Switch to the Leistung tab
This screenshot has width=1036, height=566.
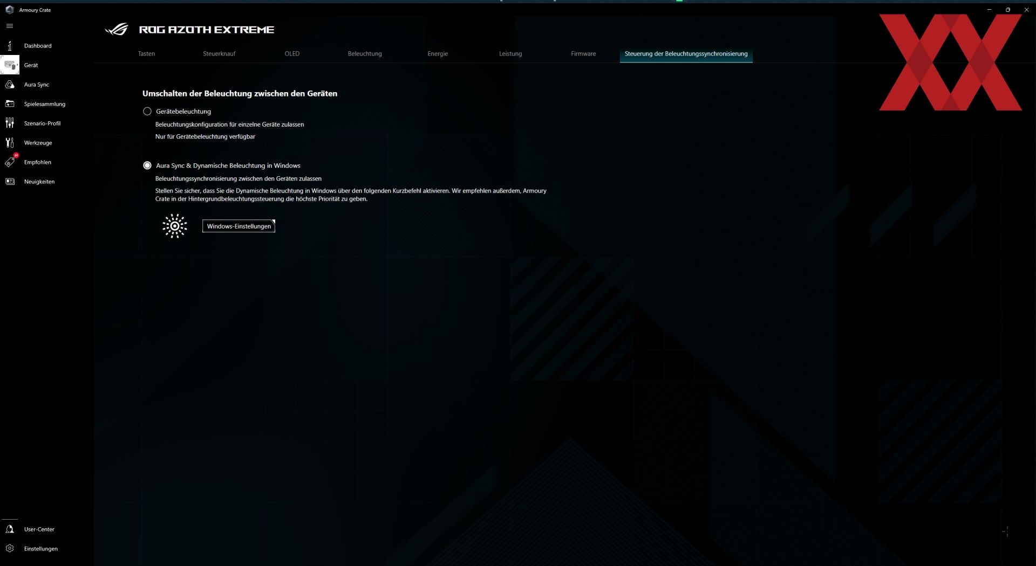click(x=510, y=54)
